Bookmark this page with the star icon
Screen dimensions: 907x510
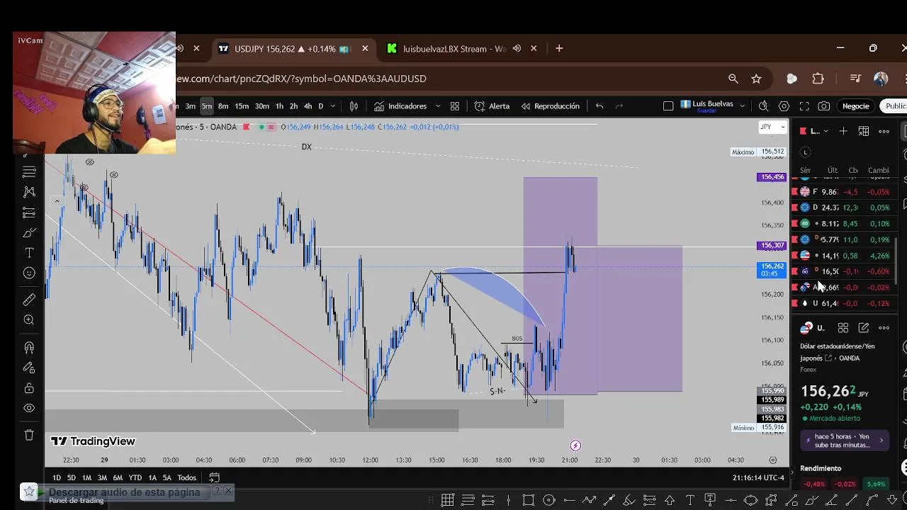point(756,79)
